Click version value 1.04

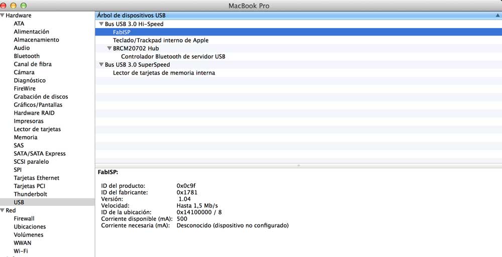pos(185,199)
